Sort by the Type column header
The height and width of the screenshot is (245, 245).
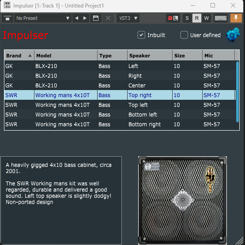[x=112, y=56]
